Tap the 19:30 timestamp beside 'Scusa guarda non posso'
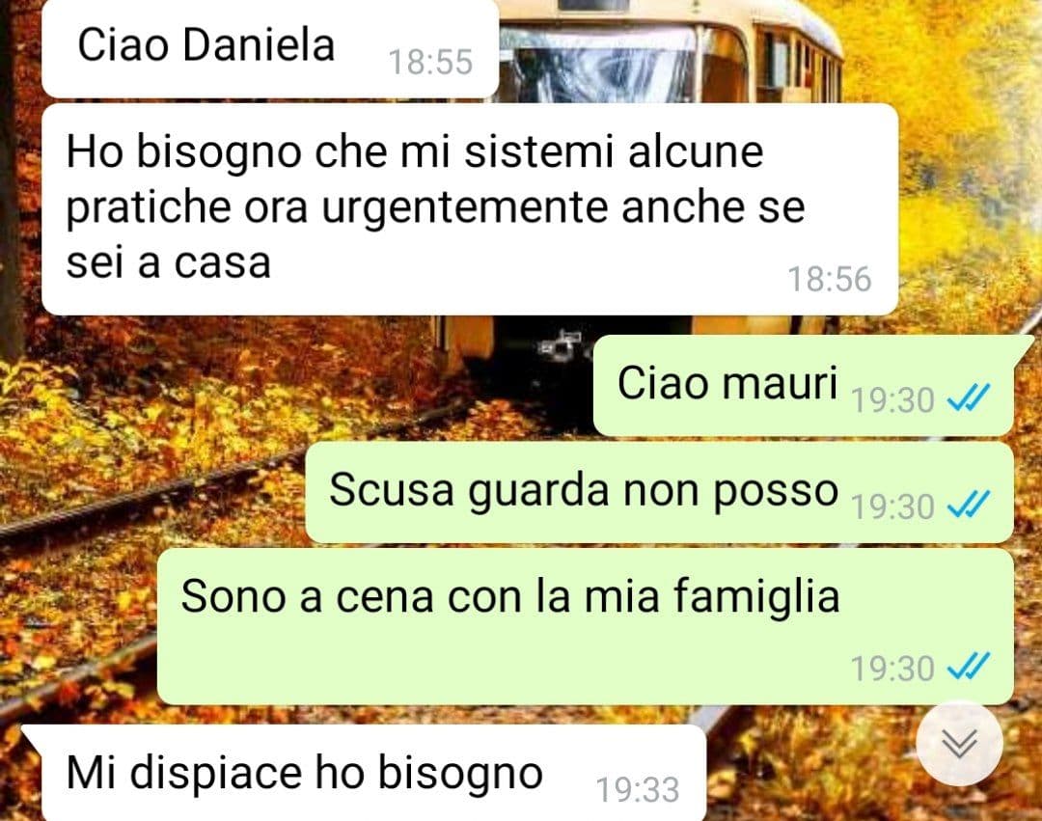Image resolution: width=1042 pixels, height=821 pixels. pos(892,506)
